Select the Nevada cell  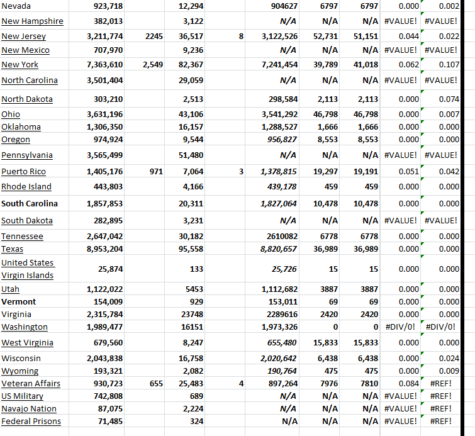pos(34,6)
